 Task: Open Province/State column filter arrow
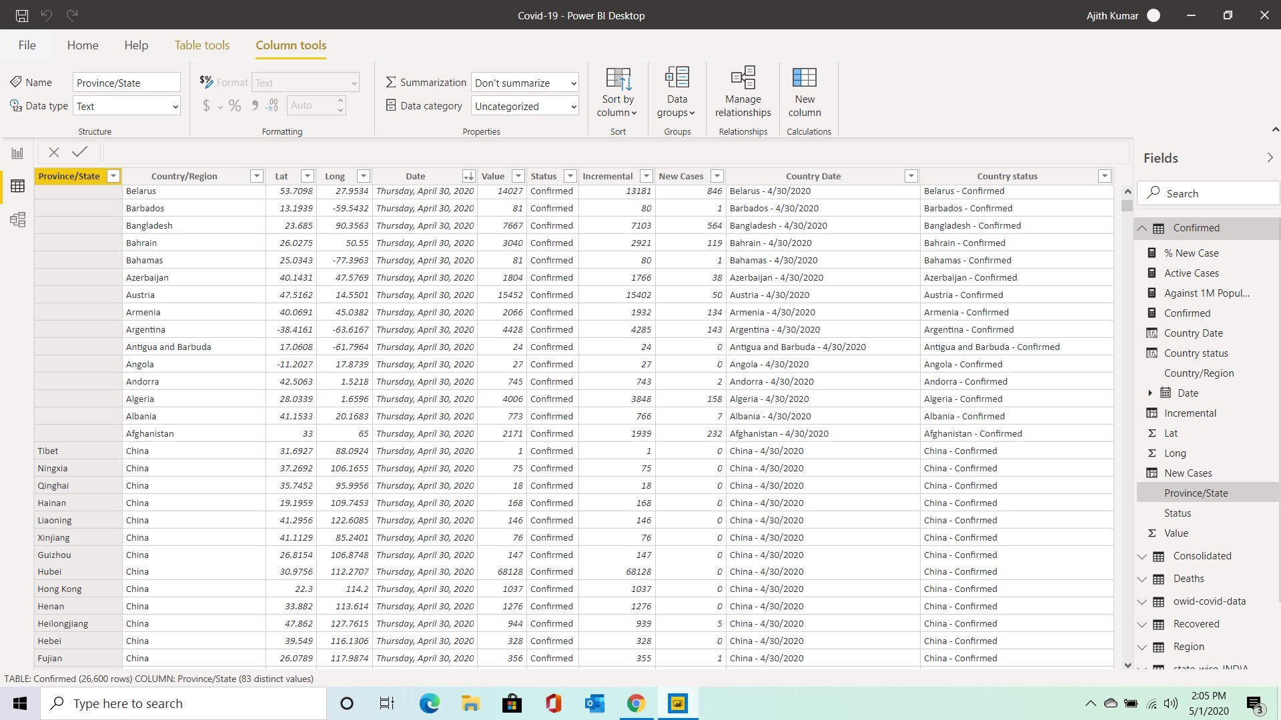[x=113, y=176]
